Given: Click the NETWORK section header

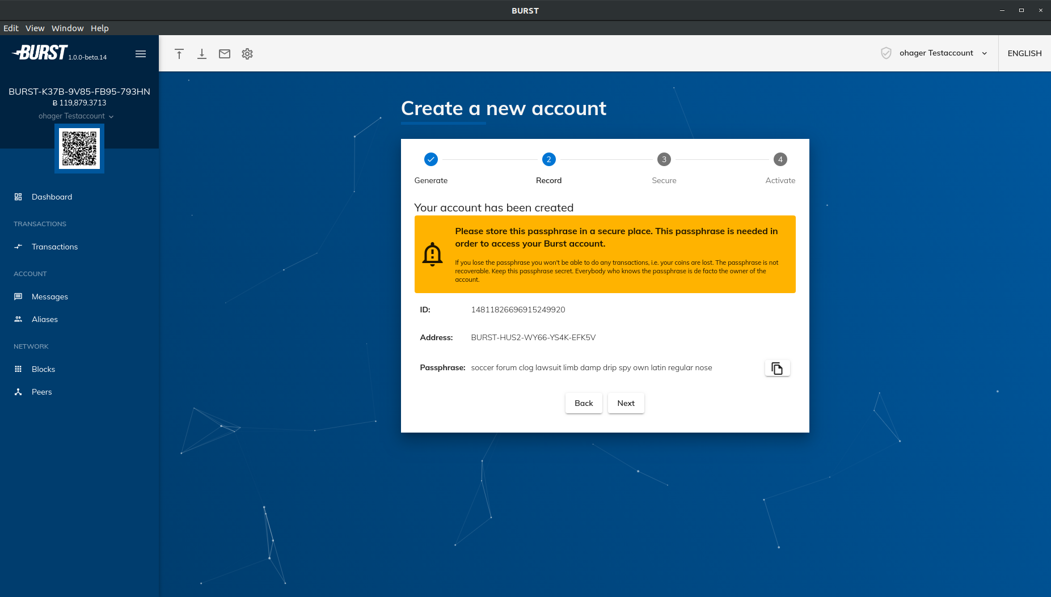Looking at the screenshot, I should 31,346.
